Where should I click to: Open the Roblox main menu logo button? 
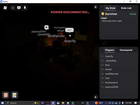pyautogui.click(x=5, y=8)
